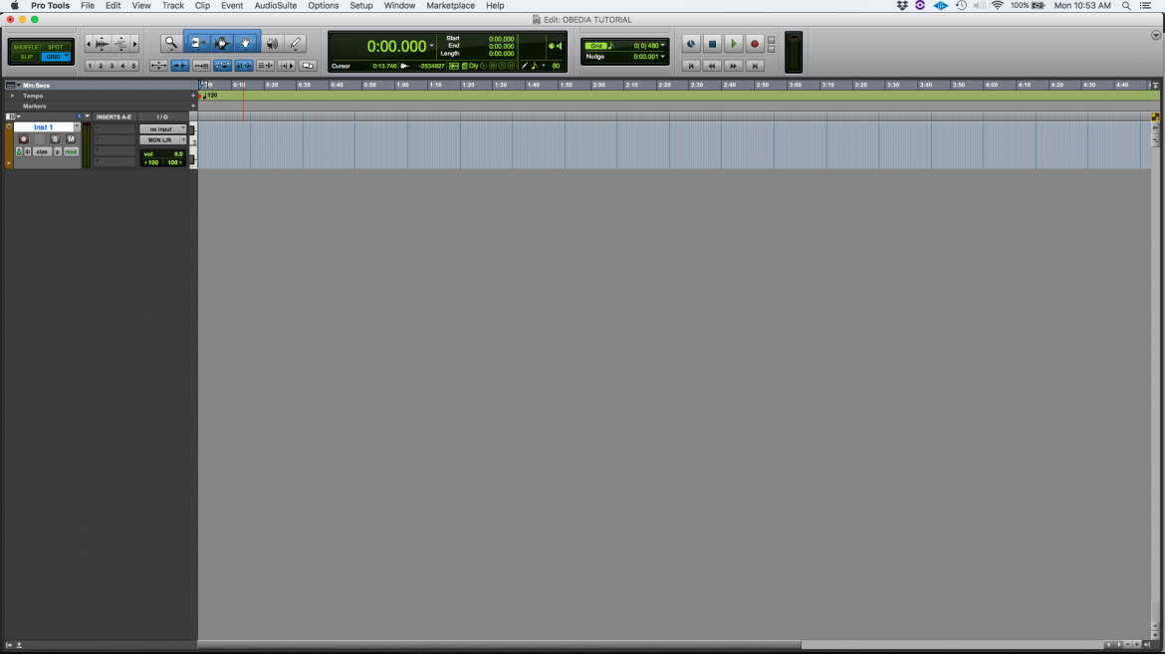The width and height of the screenshot is (1165, 654).
Task: Select the Scrubber tool
Action: 272,43
